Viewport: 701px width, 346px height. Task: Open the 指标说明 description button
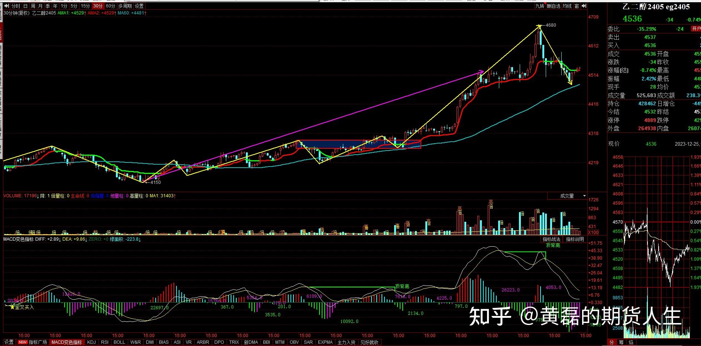(x=575, y=239)
